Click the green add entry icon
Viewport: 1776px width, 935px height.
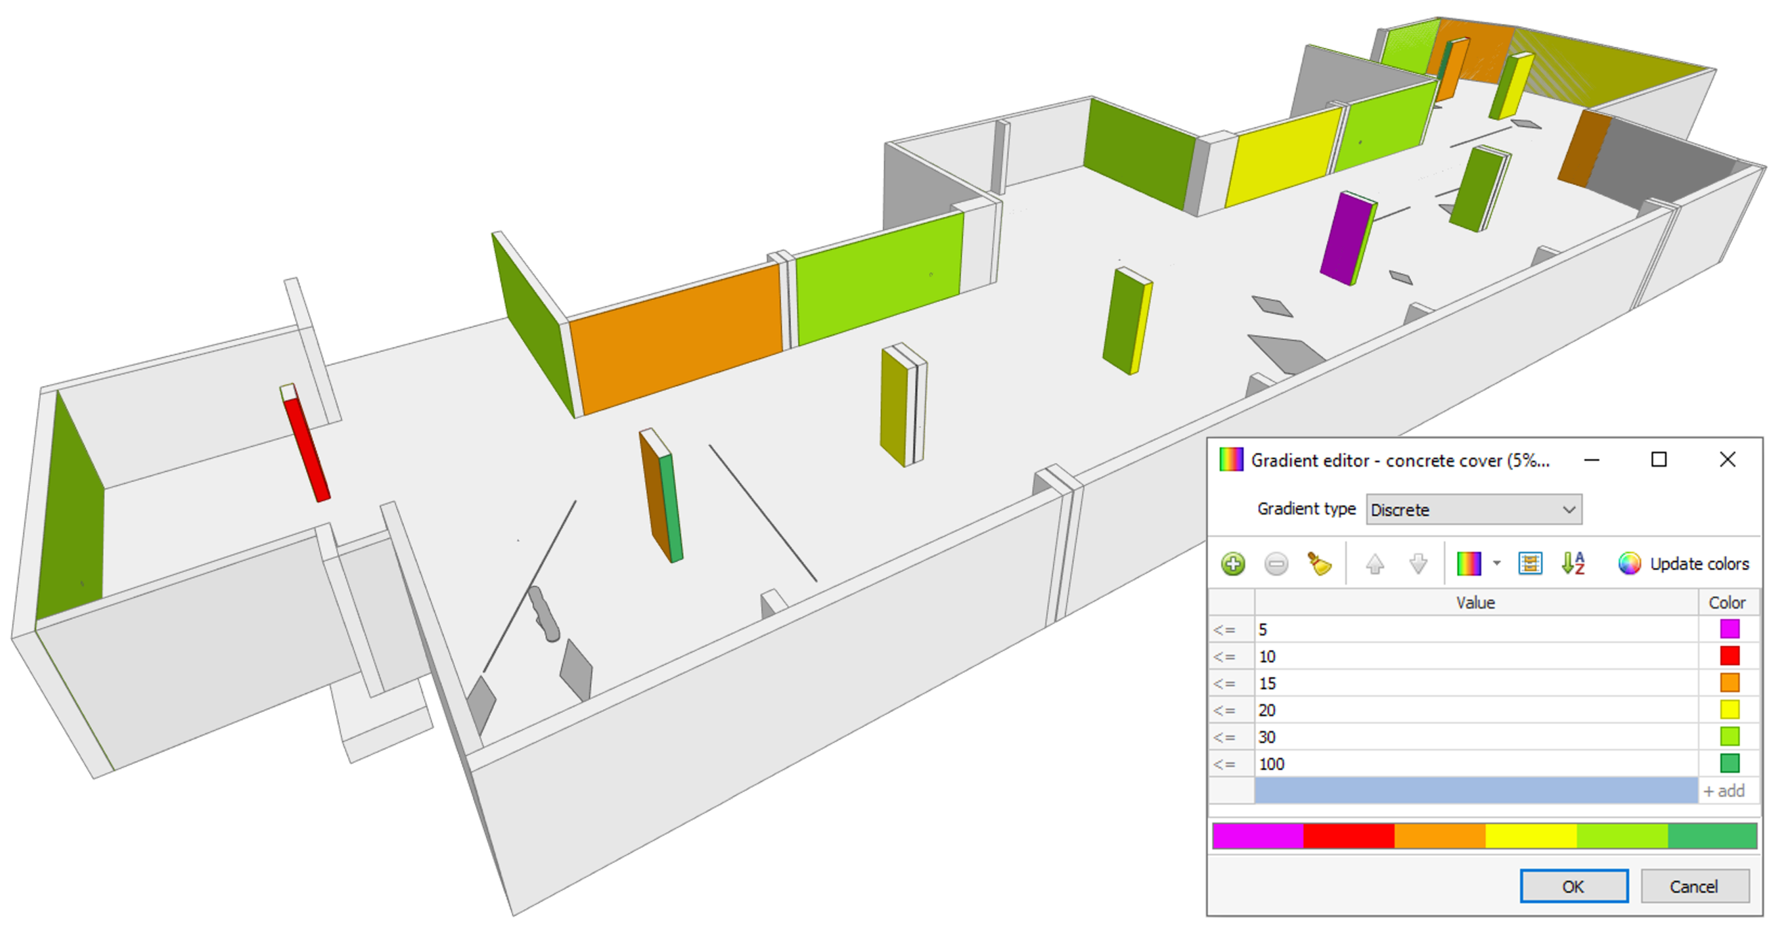(1233, 564)
